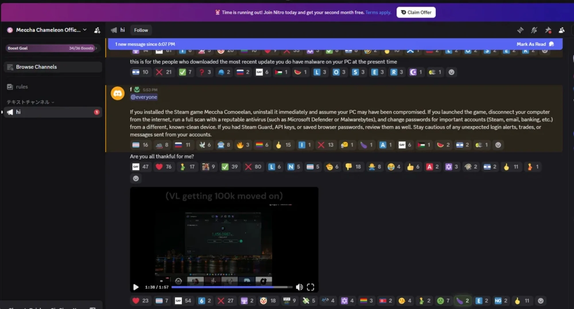Toggle the green sick face reaction with 7
This screenshot has width=574, height=309.
443,301
